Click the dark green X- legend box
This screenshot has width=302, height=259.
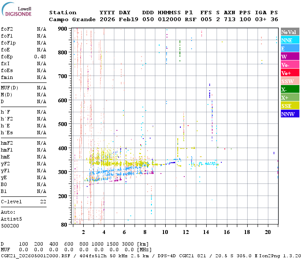[289, 90]
